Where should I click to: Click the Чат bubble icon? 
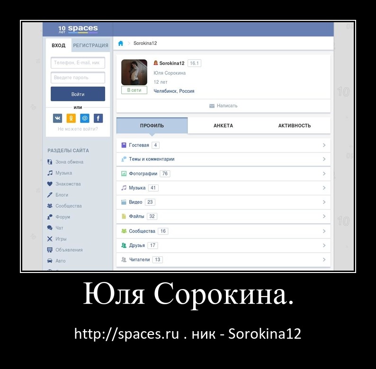pyautogui.click(x=50, y=228)
